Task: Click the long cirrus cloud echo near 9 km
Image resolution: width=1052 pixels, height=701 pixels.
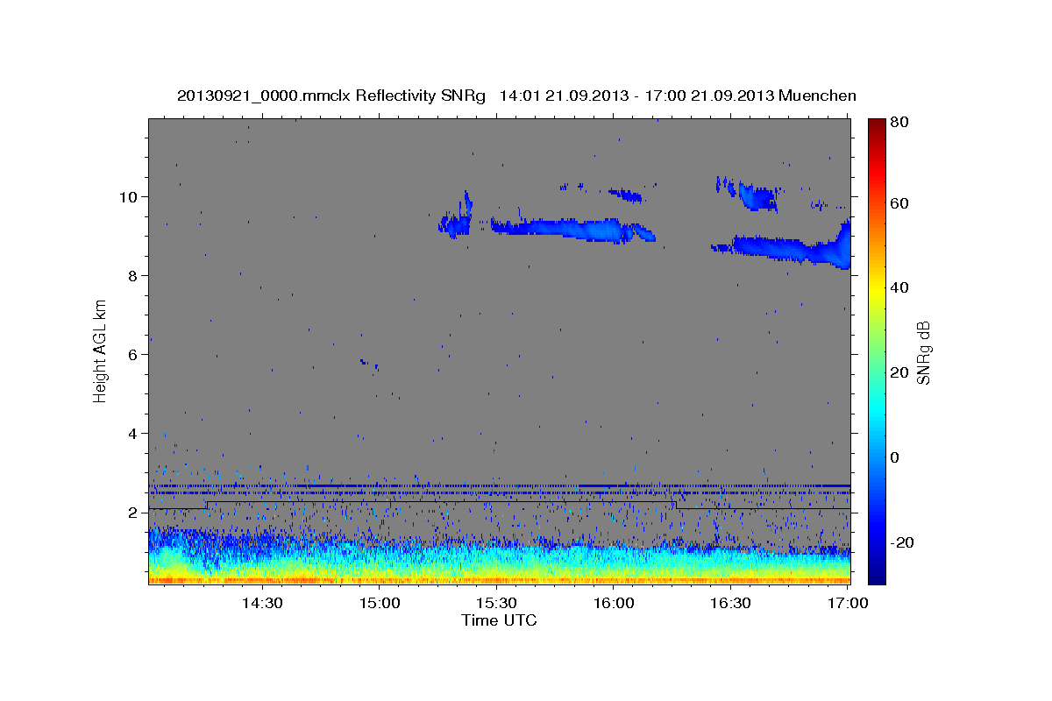Action: (572, 230)
